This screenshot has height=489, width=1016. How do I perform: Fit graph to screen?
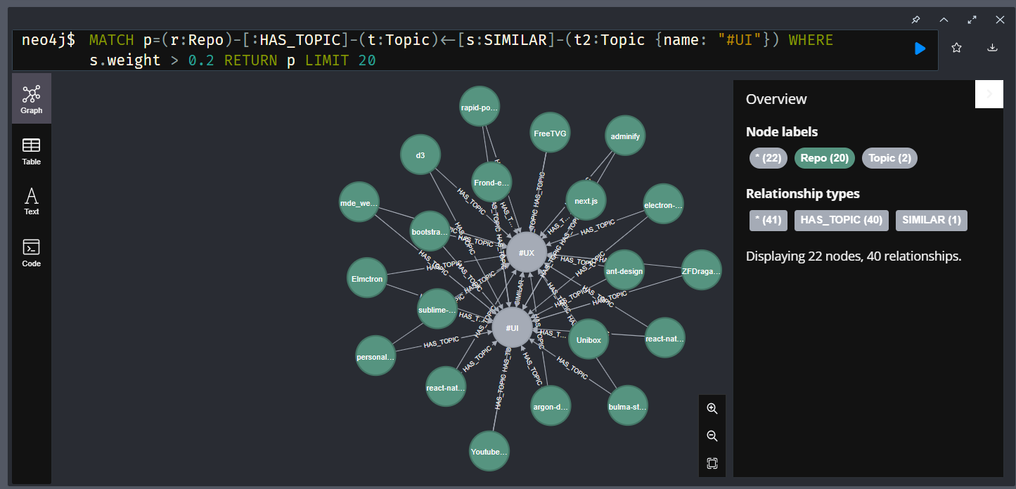tap(712, 464)
